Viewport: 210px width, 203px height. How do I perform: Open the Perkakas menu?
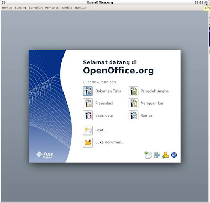coord(52,8)
